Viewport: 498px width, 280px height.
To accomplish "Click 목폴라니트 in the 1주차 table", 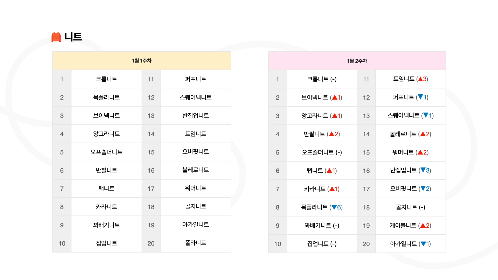I will pyautogui.click(x=106, y=97).
